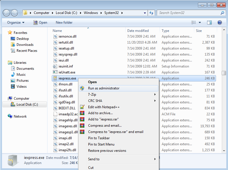Click the change view icon
The image size is (228, 170).
(x=194, y=22)
